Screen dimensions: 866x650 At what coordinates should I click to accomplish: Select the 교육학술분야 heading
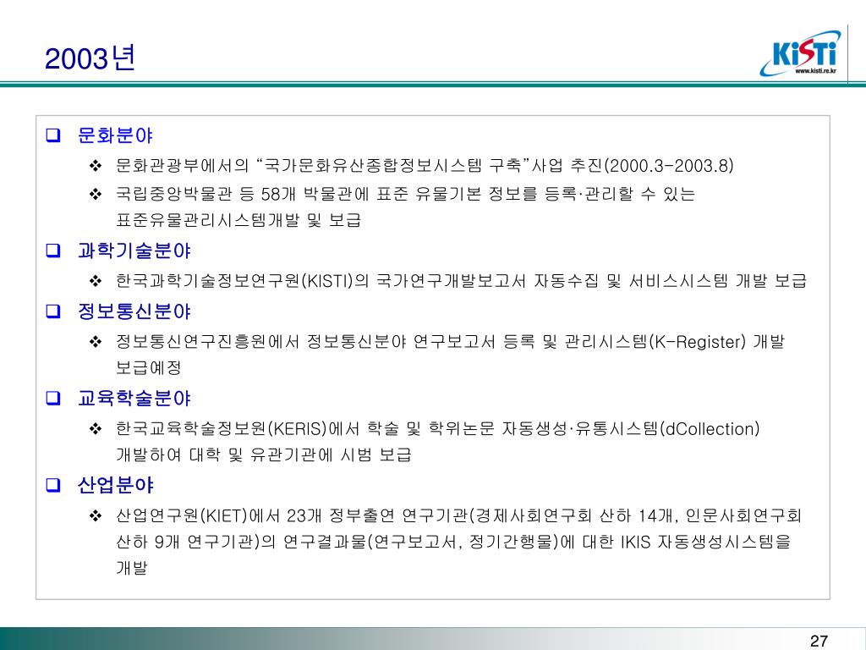pyautogui.click(x=134, y=399)
